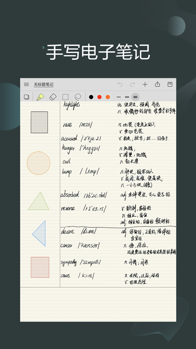Viewport: 196px width, 349px height.
Task: Choose the black ink color
Action: tap(91, 97)
